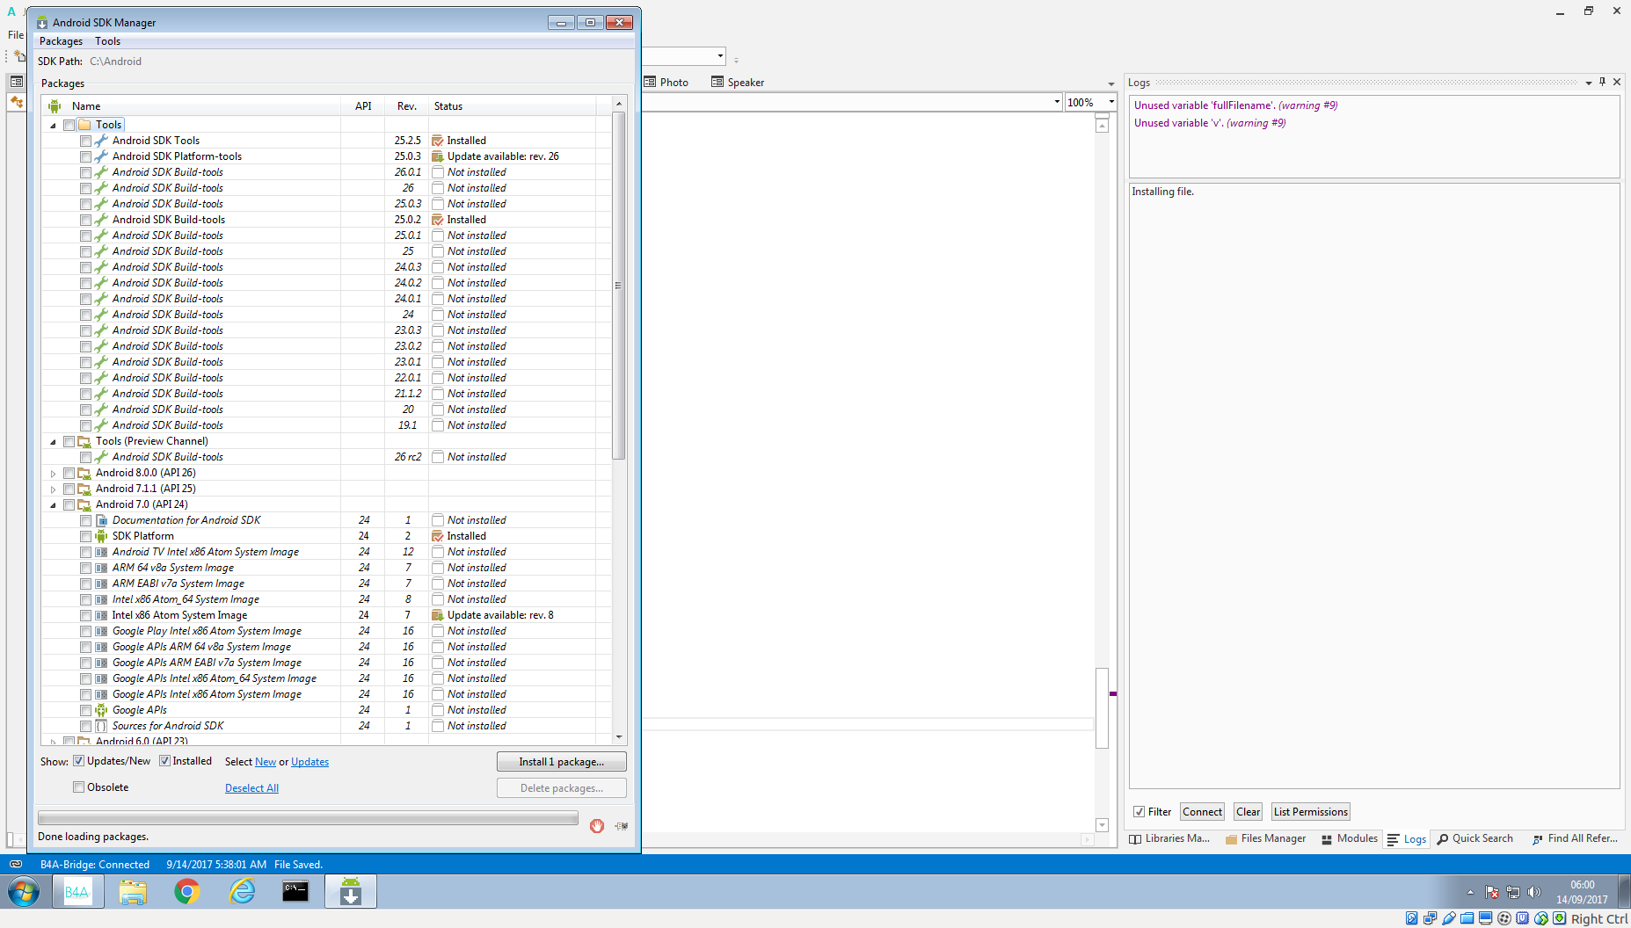Screen dimensions: 1631x928
Task: Click the show log window icon
Action: pos(622,826)
